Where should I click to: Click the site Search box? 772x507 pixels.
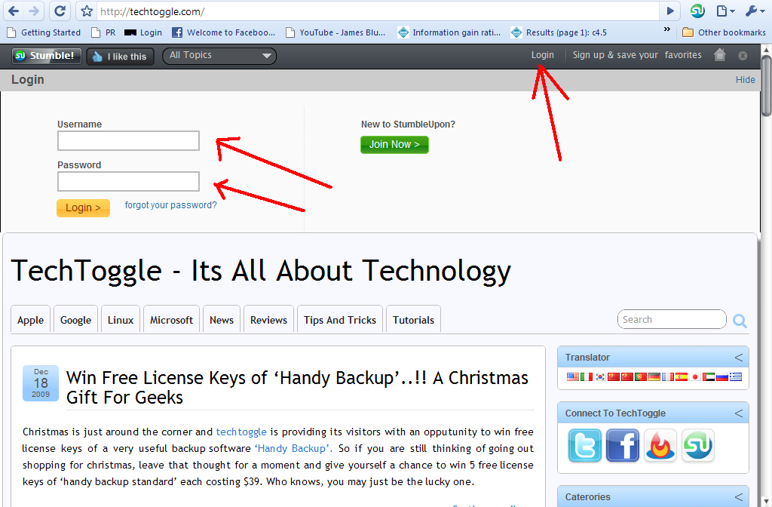(x=672, y=319)
